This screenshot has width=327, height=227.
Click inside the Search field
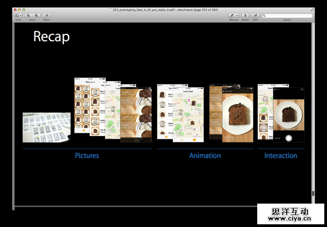point(288,15)
